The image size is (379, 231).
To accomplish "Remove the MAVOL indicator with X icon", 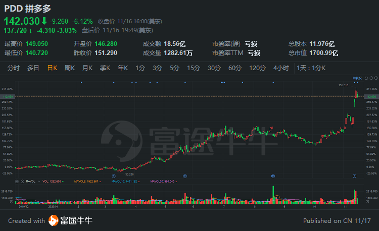I will (22, 182).
